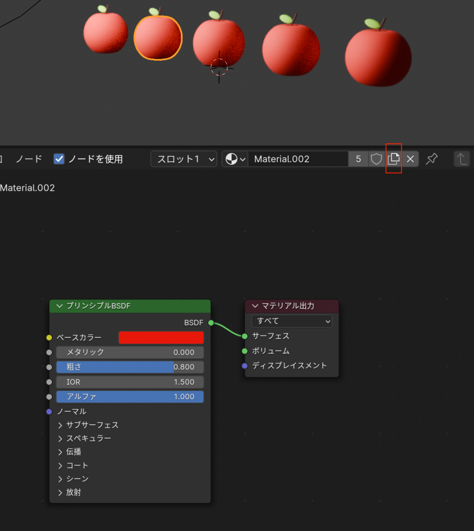Toggle the ノードを使用 checkbox
The height and width of the screenshot is (531, 474).
(x=59, y=159)
